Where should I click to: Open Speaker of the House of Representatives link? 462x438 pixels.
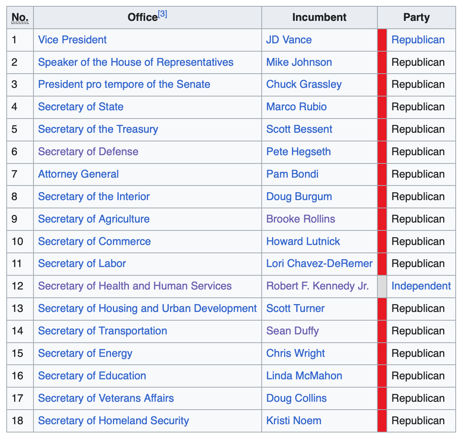pyautogui.click(x=136, y=62)
